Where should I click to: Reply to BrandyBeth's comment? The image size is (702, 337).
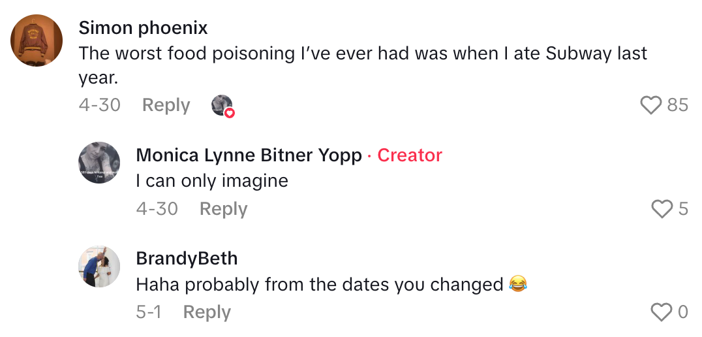click(207, 313)
